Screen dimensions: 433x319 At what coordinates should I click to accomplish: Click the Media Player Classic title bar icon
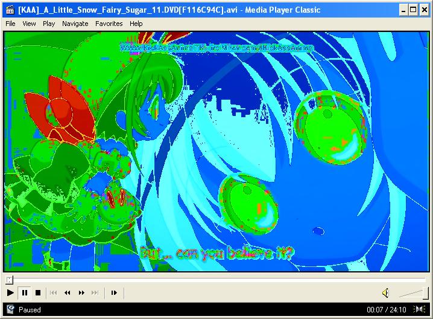[x=10, y=10]
